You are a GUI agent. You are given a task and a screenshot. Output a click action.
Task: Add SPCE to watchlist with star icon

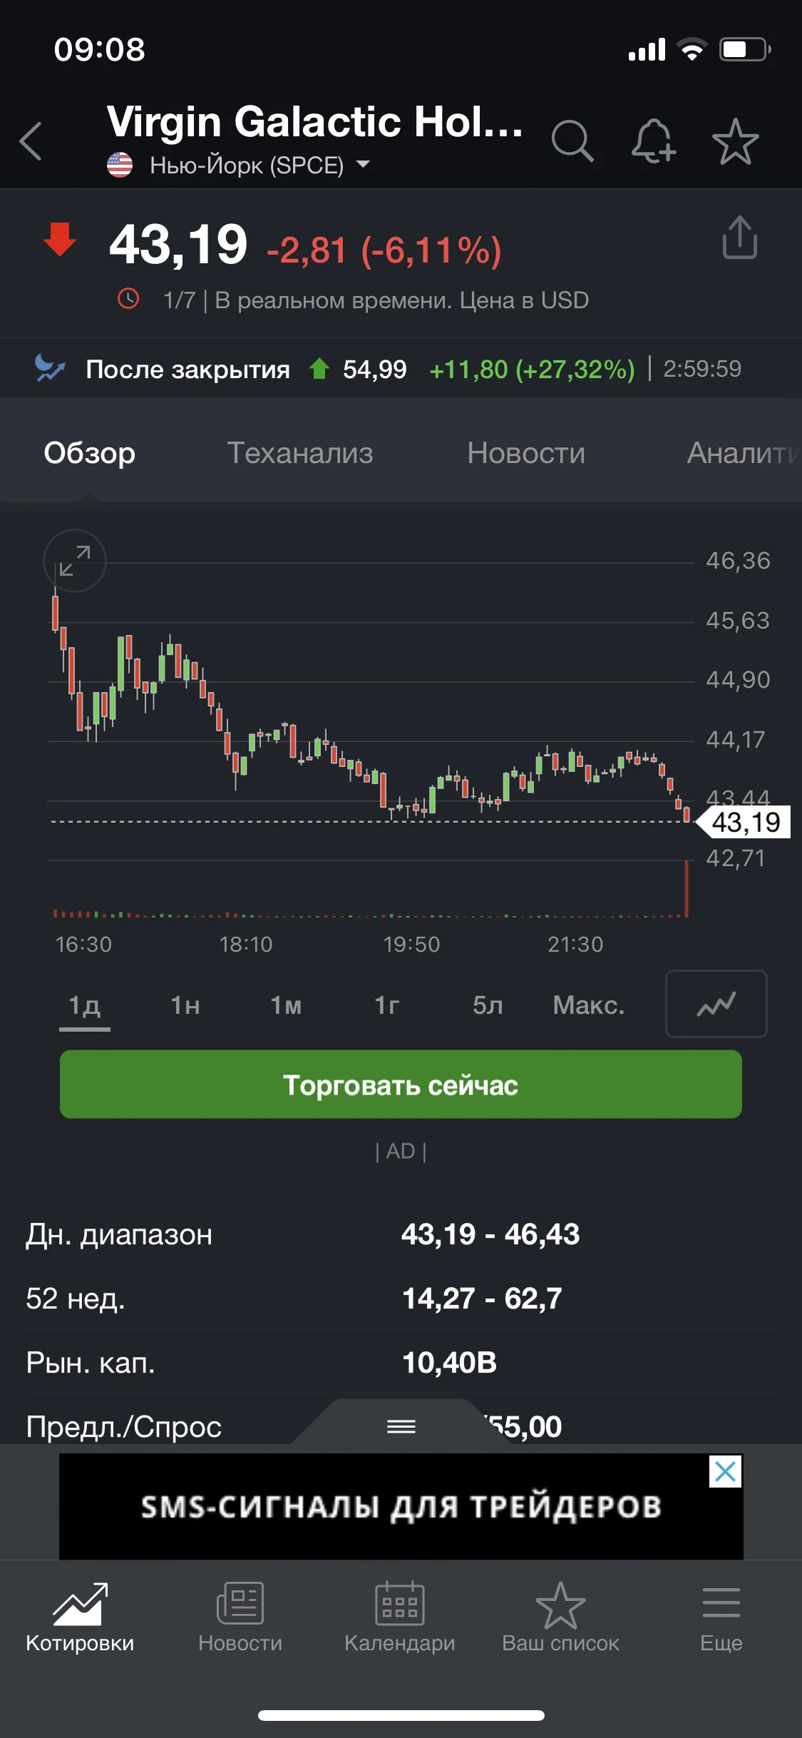point(735,141)
